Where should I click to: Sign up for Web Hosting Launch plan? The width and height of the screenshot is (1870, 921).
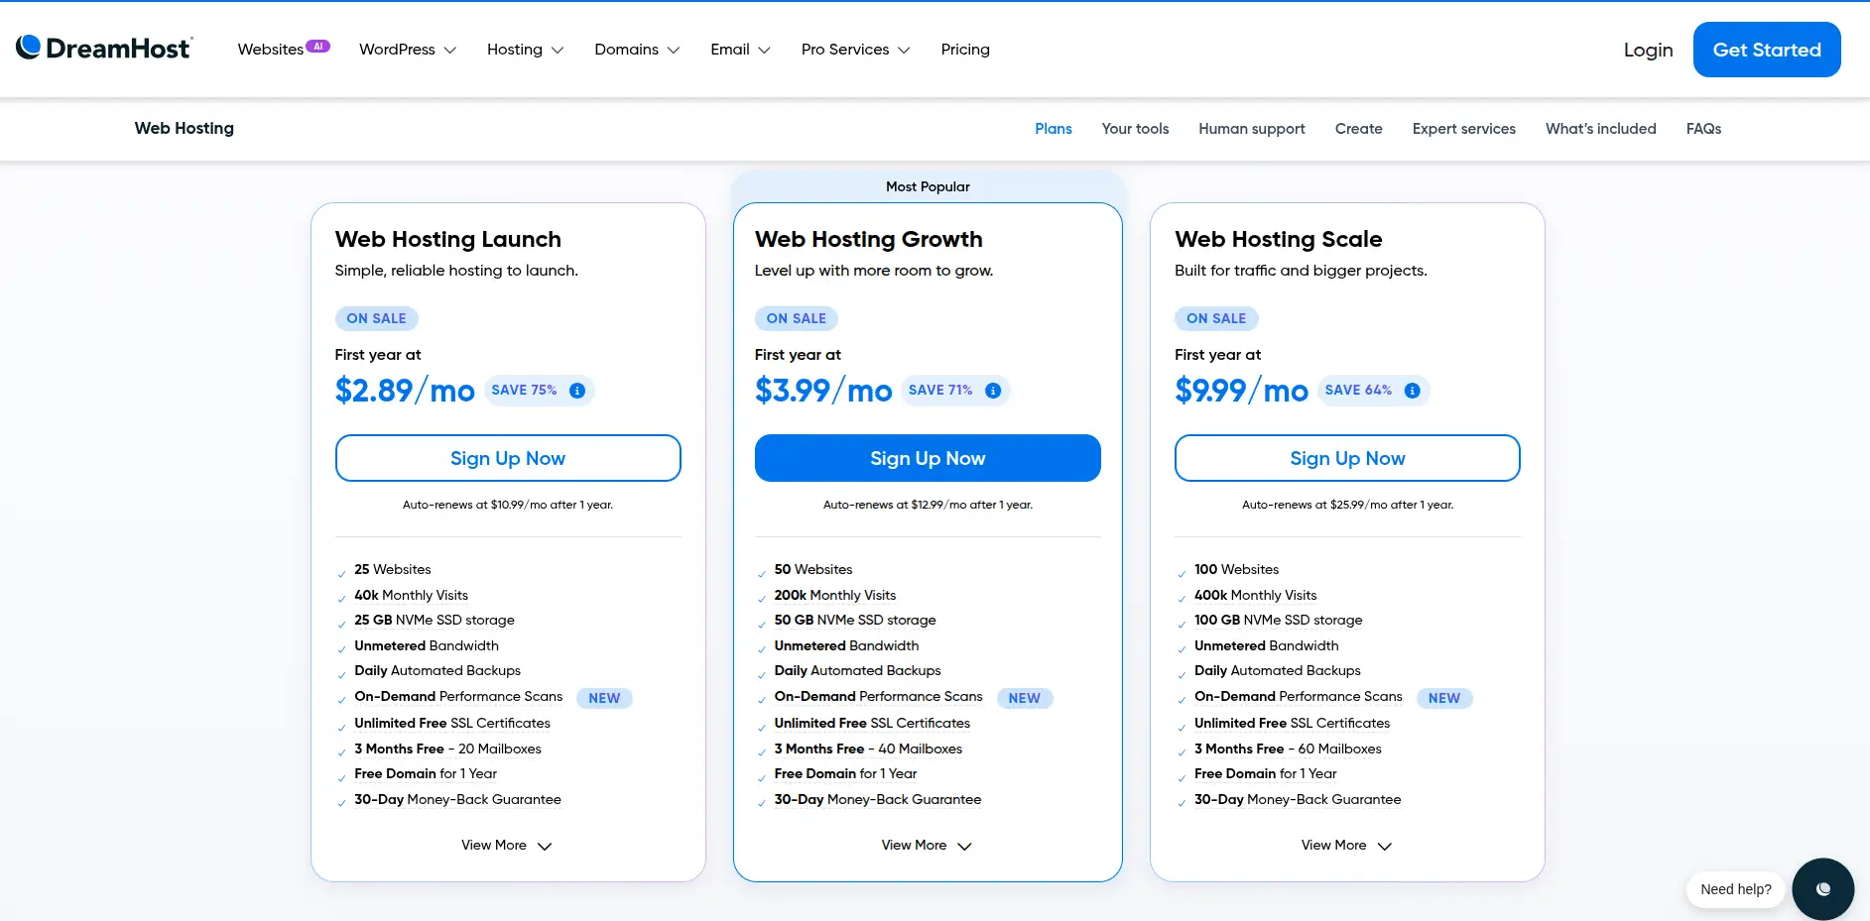click(508, 458)
